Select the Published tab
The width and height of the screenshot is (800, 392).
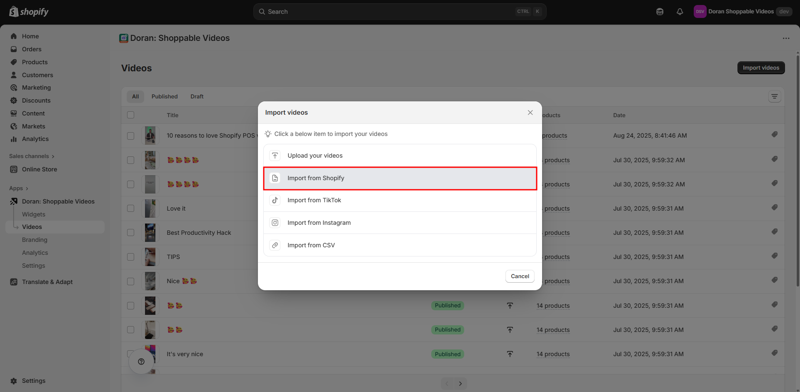(x=165, y=97)
